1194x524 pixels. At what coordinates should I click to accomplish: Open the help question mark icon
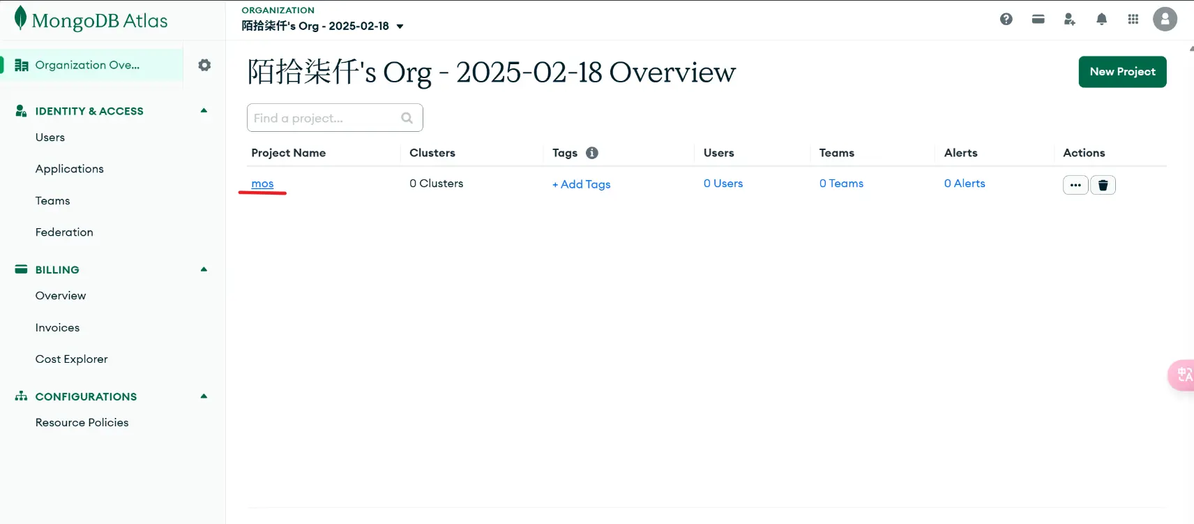click(1006, 20)
